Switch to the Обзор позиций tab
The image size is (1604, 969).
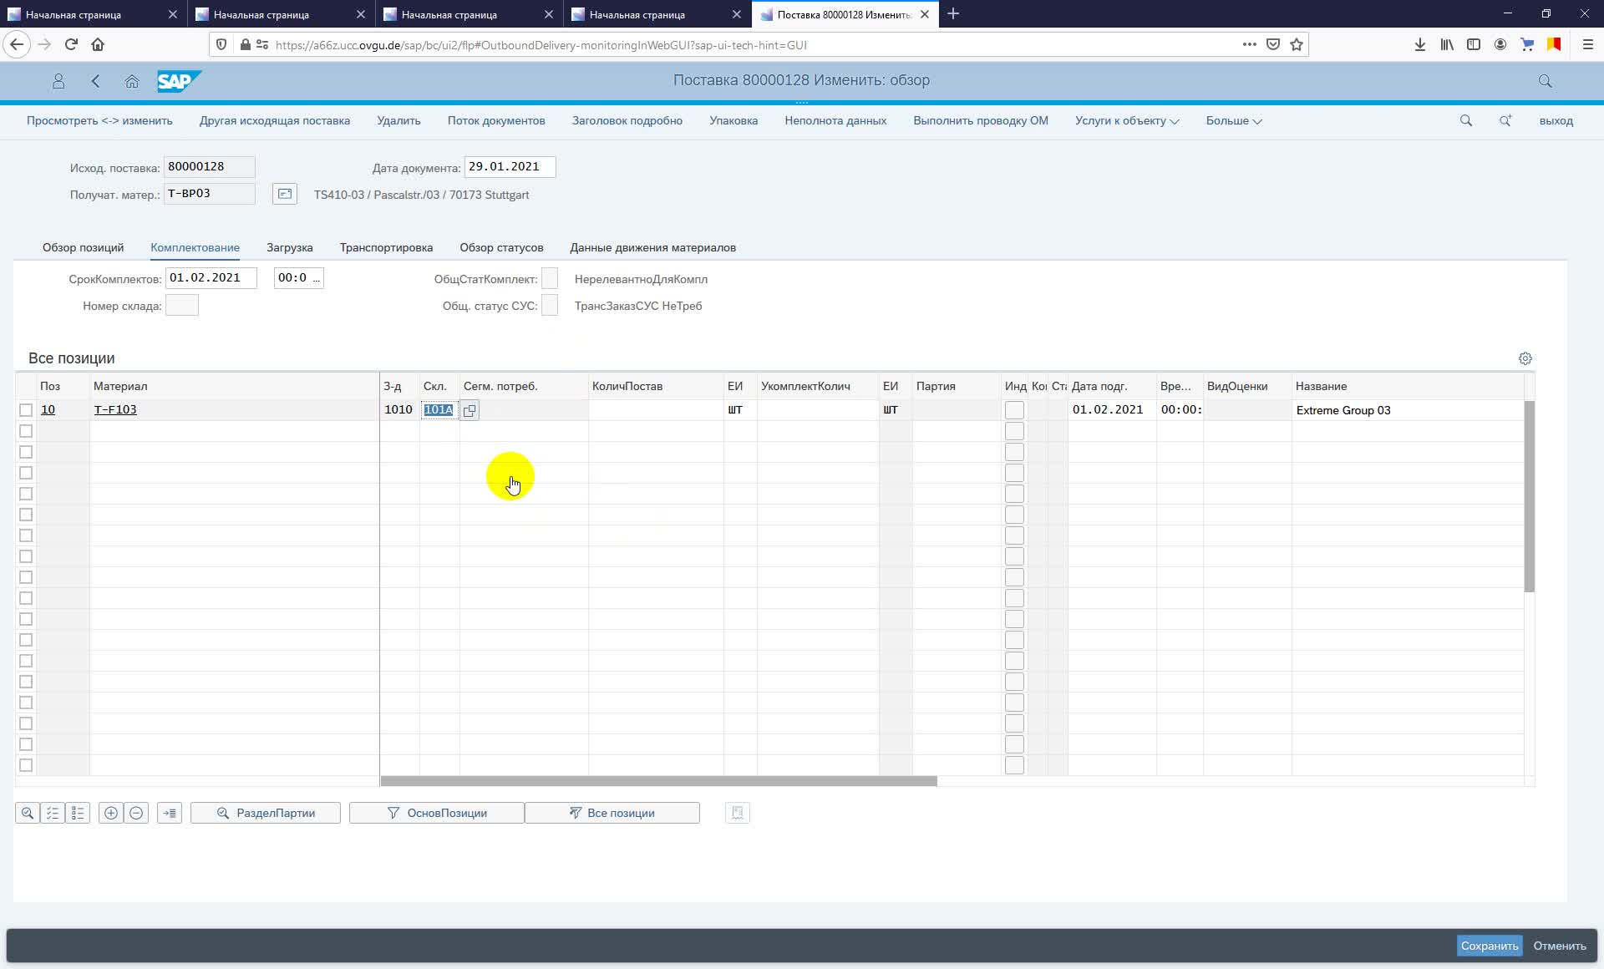83,247
